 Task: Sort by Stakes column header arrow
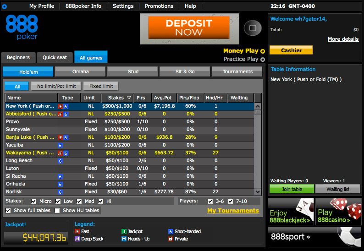coord(129,98)
